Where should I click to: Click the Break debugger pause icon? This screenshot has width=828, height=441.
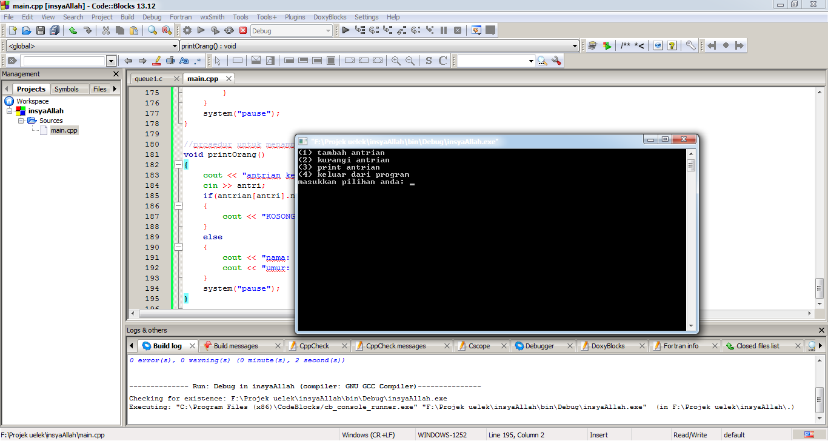click(x=444, y=30)
